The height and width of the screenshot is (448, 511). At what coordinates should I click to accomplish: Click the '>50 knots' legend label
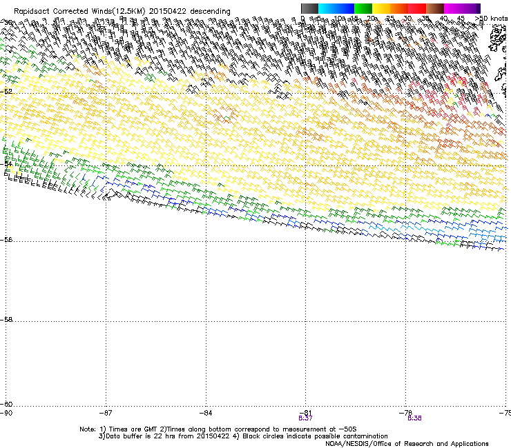491,18
